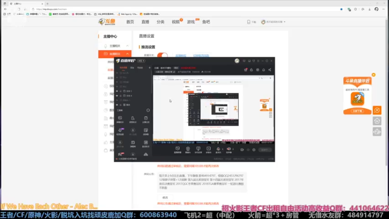Open the 游戏 nav item
Image resolution: width=389 pixels, height=219 pixels.
click(x=191, y=22)
